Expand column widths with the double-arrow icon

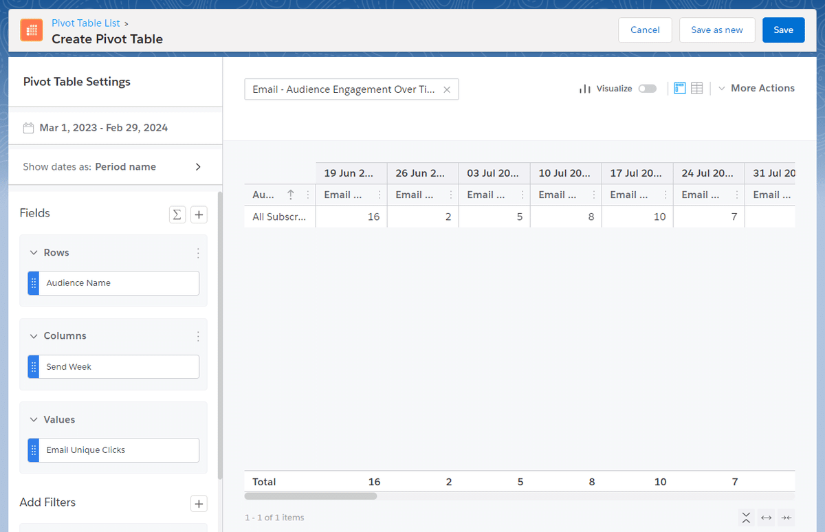pos(767,518)
